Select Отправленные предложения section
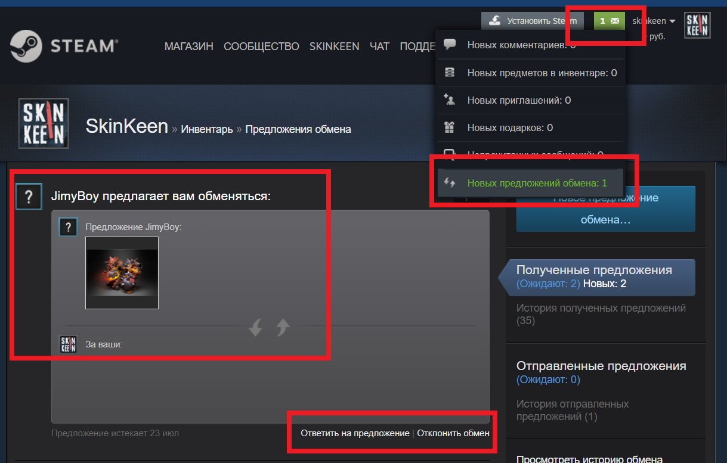This screenshot has height=463, width=727. pos(601,366)
